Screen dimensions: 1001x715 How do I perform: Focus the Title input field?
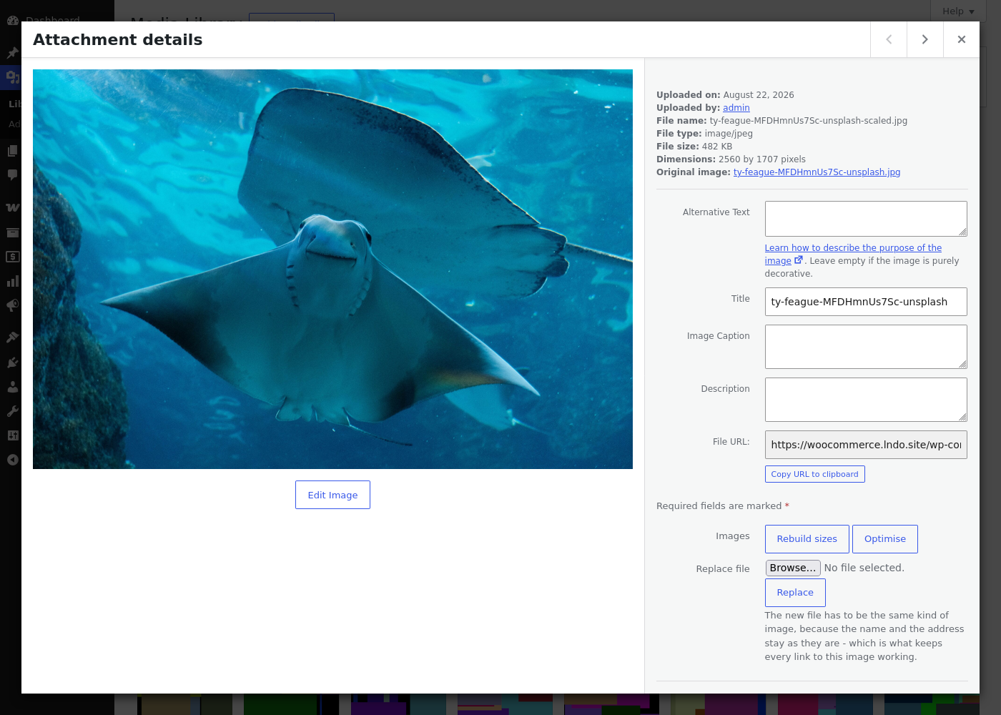(x=866, y=302)
